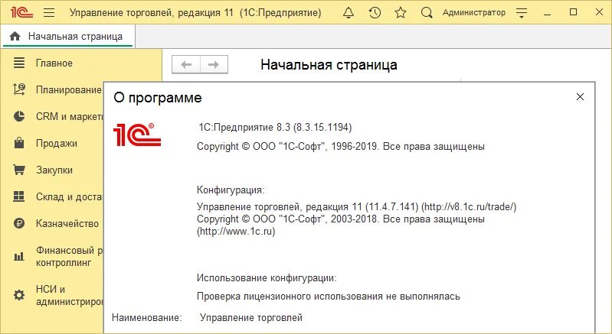Click the Copyright 2003-2018 line
Viewport: 612px width, 334px height.
click(x=341, y=219)
